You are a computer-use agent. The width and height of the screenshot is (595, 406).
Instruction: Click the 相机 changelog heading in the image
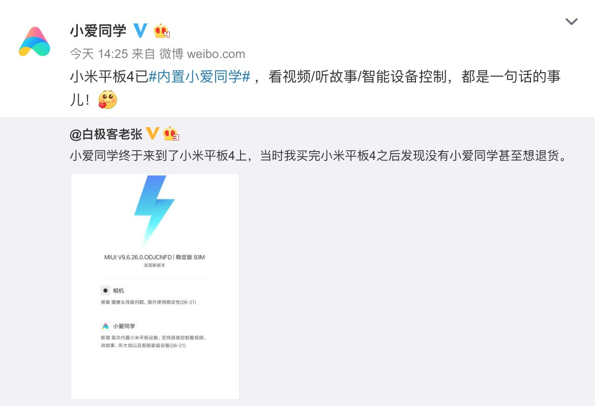pos(118,291)
